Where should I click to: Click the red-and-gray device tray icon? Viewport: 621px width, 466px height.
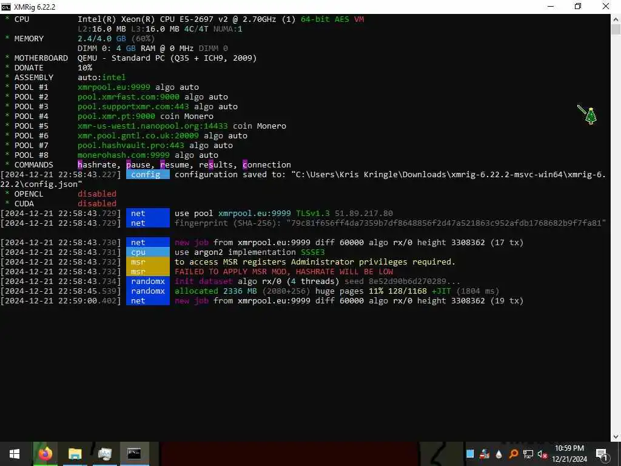pyautogui.click(x=485, y=454)
